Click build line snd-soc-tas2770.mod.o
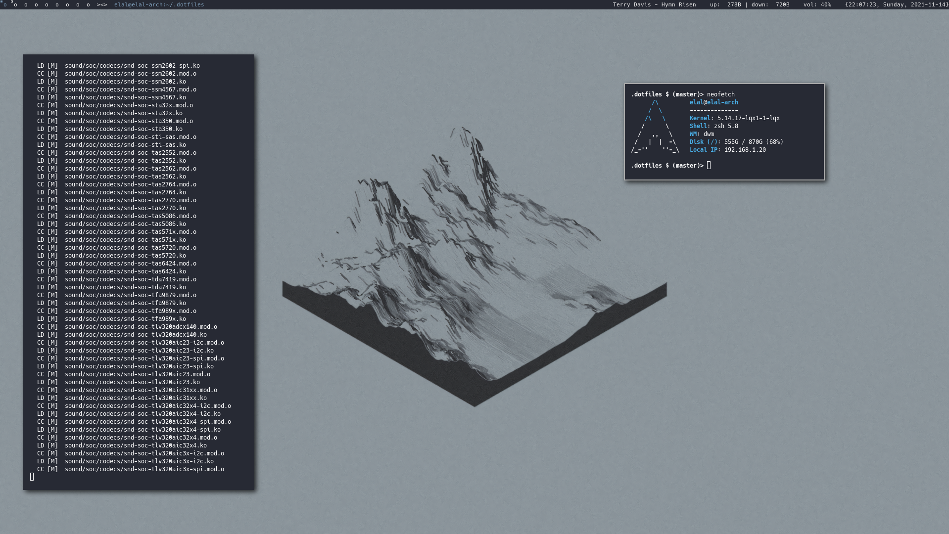 pyautogui.click(x=116, y=200)
